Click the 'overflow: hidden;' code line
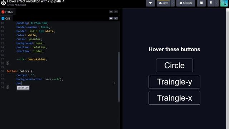 (30, 51)
